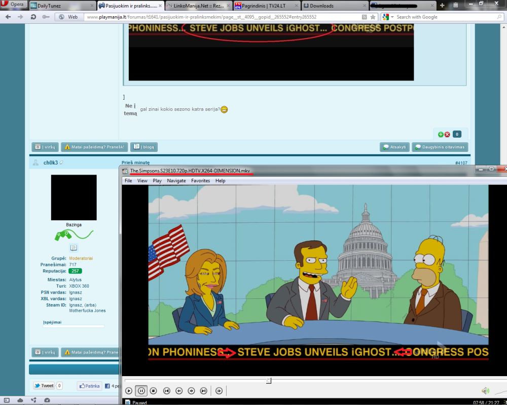Click ch0k3's black avatar image
The image size is (507, 405).
(x=74, y=197)
